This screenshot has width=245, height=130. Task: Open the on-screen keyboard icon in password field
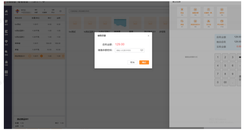[x=142, y=50]
